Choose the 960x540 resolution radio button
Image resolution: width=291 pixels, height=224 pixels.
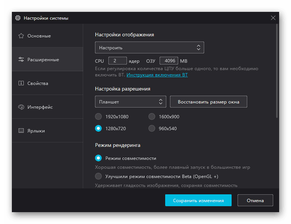[152, 129]
